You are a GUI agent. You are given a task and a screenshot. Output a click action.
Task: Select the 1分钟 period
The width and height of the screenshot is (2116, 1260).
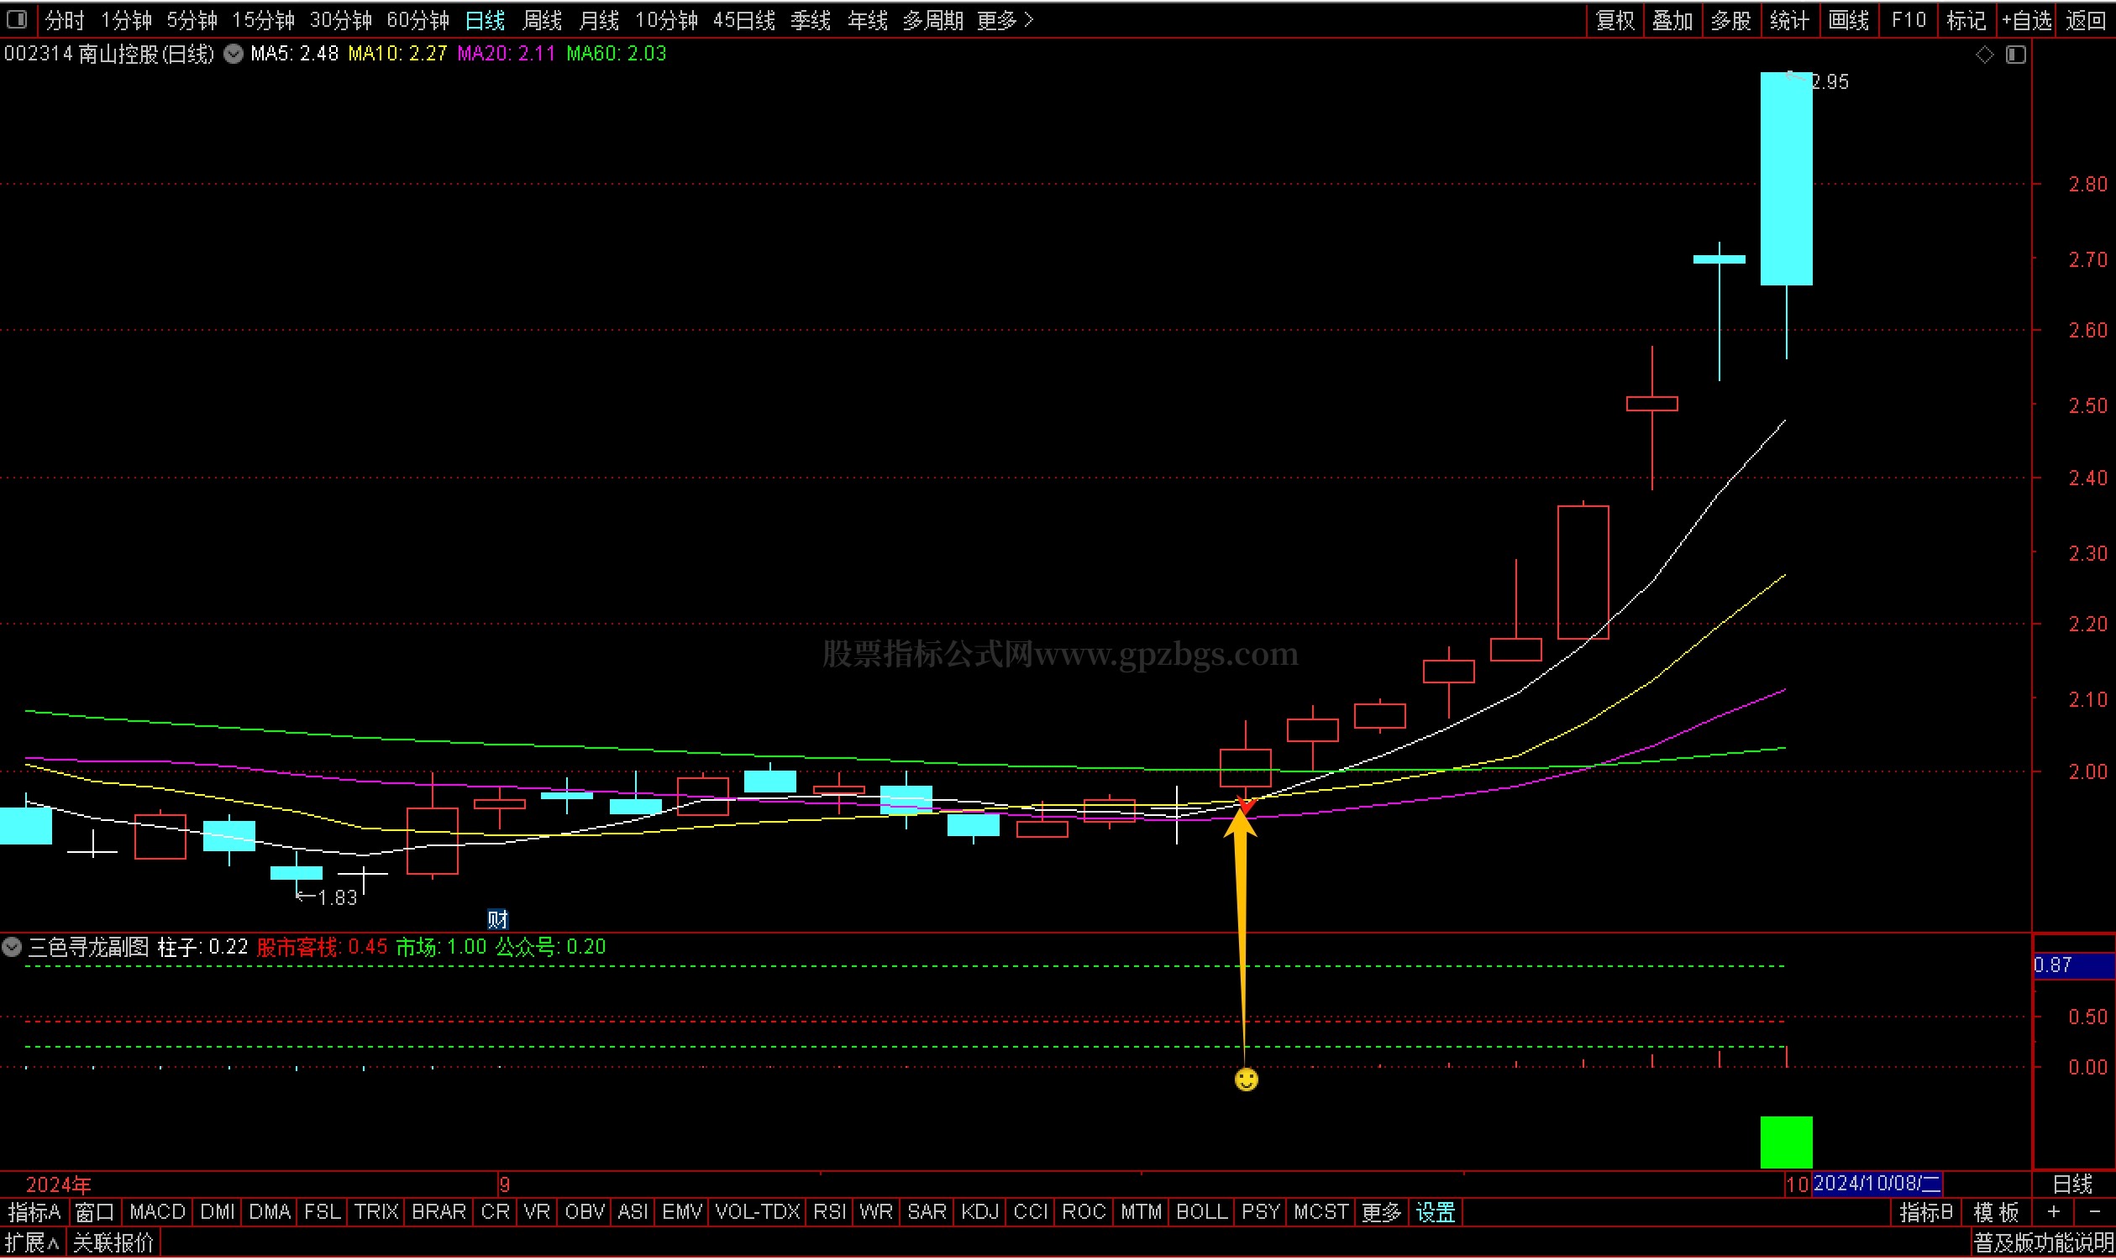click(x=126, y=20)
